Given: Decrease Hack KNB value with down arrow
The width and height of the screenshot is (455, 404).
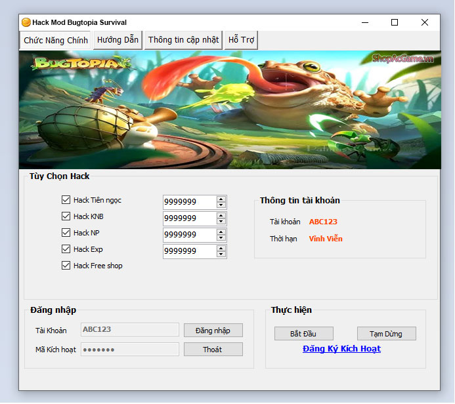Looking at the screenshot, I should (x=221, y=222).
